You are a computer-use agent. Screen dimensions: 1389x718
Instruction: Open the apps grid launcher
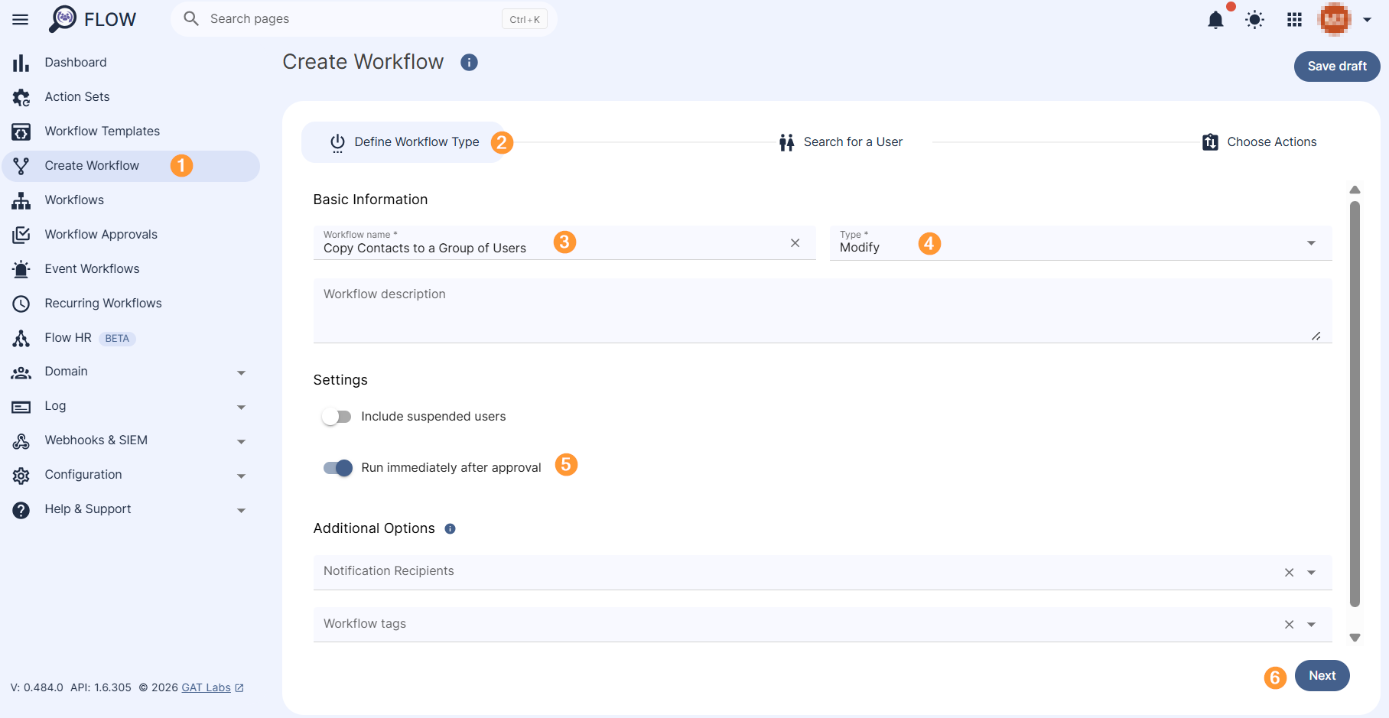pyautogui.click(x=1294, y=20)
